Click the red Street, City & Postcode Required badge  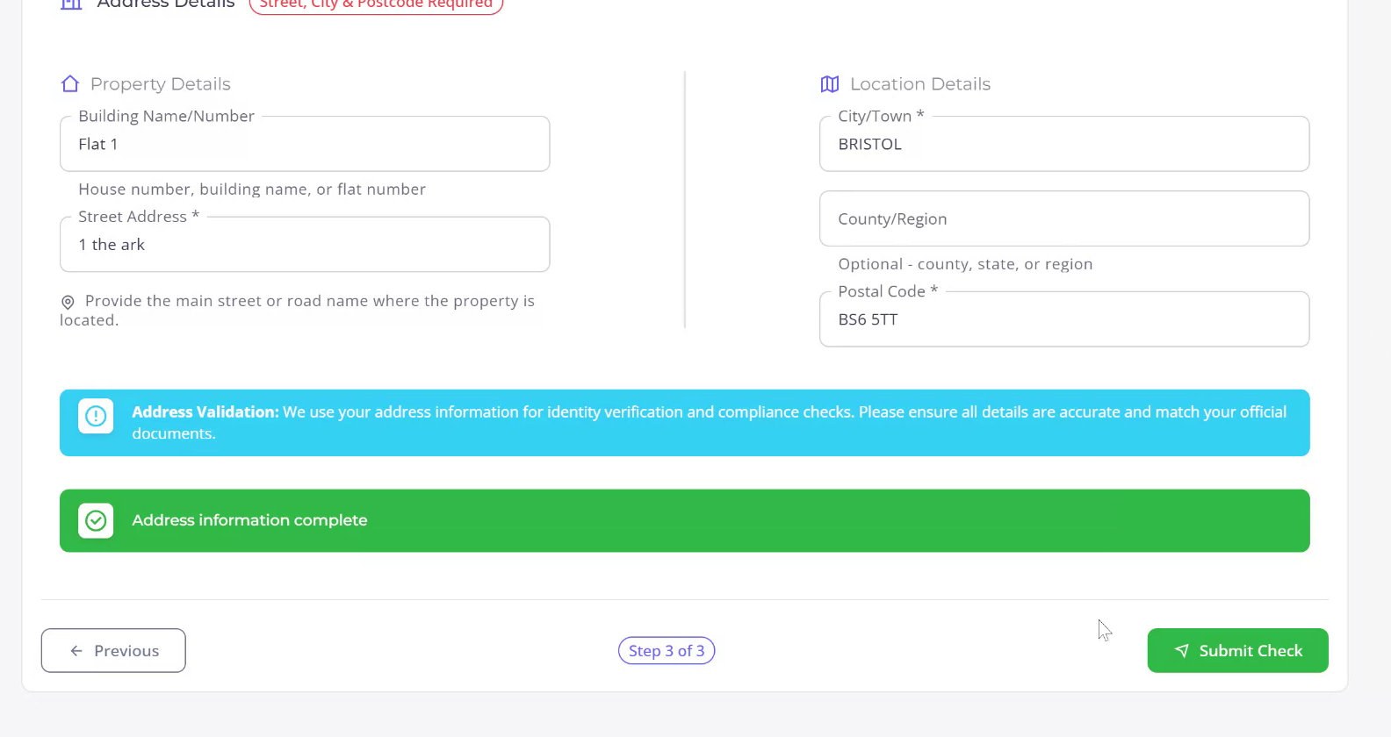(376, 5)
